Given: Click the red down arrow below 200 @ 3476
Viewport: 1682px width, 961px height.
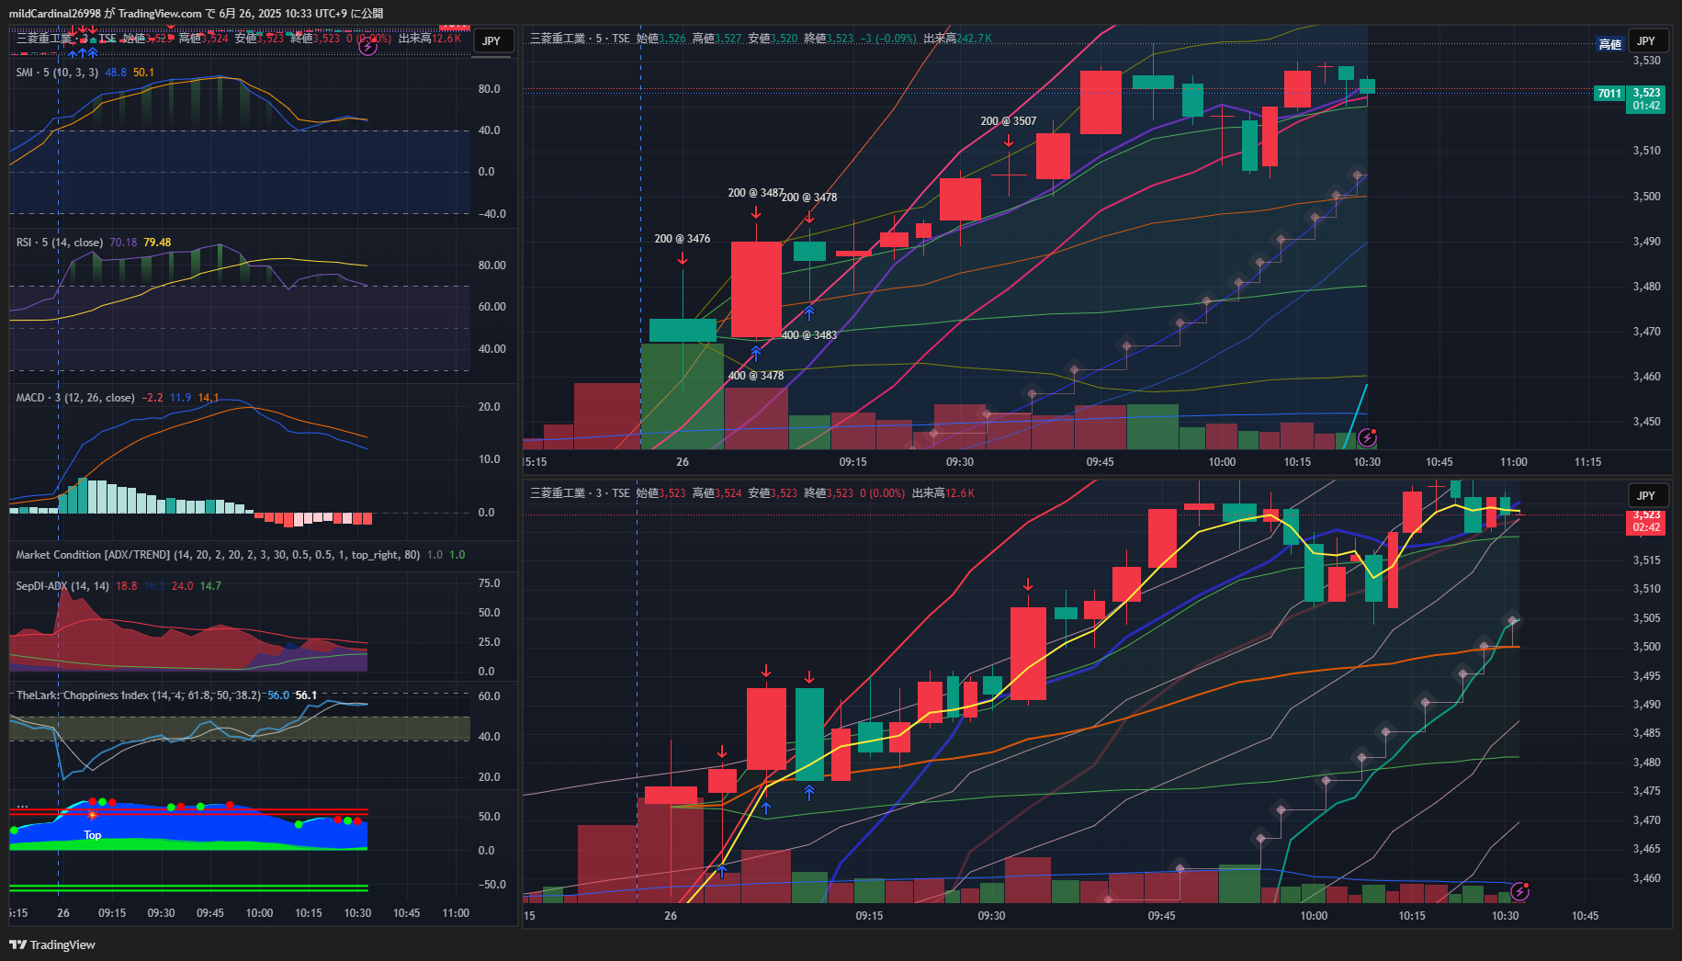Looking at the screenshot, I should coord(683,259).
